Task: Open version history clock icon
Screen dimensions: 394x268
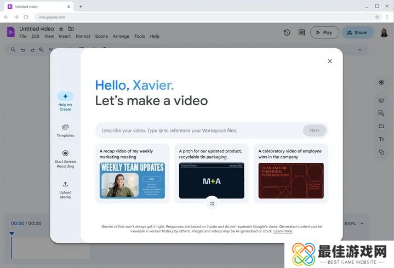Action: (287, 32)
